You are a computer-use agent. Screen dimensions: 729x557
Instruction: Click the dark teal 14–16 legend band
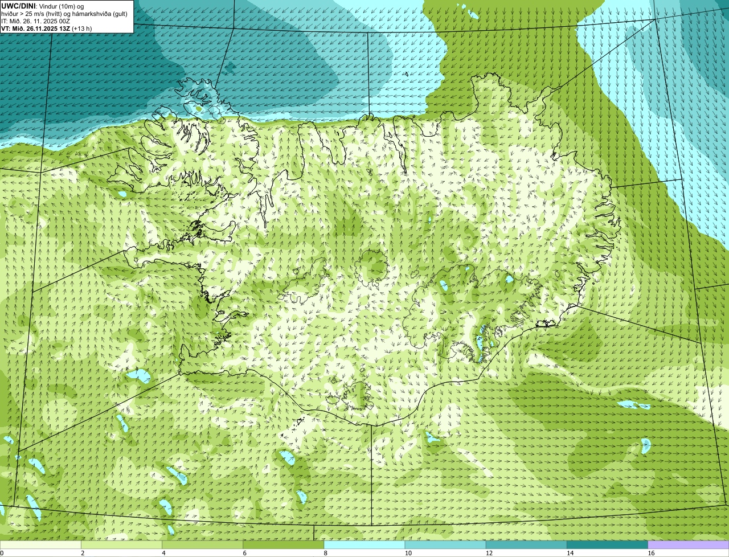pos(607,545)
